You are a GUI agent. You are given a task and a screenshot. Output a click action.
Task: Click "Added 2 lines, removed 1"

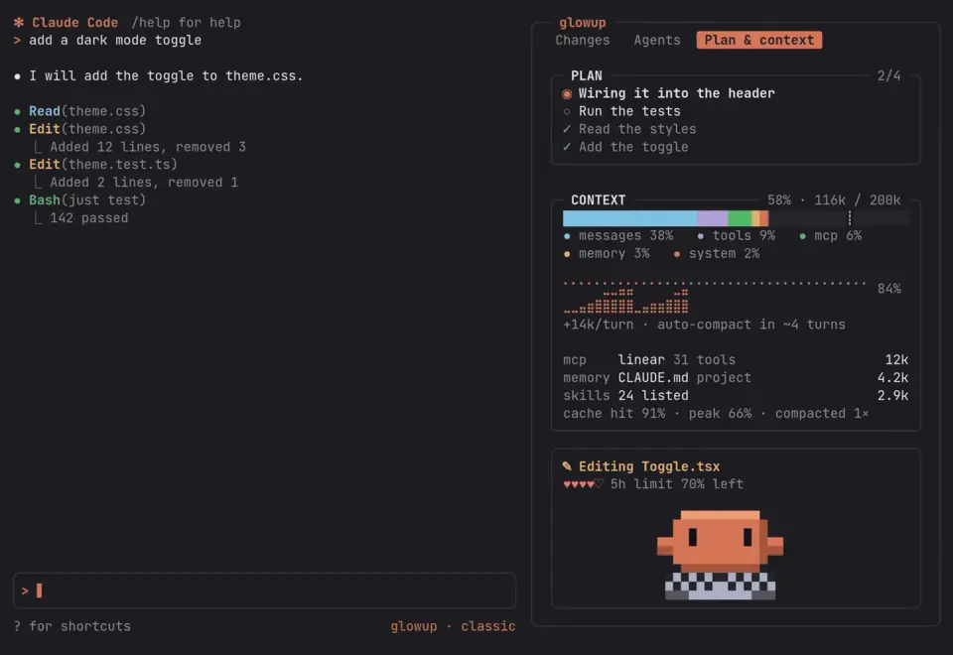(144, 183)
